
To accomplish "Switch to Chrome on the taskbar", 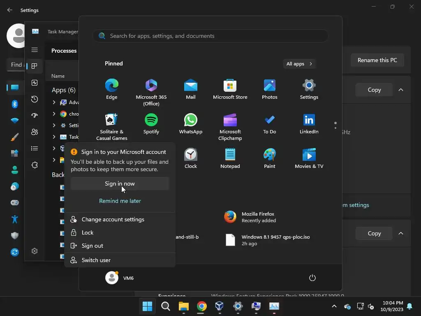I will click(x=201, y=306).
